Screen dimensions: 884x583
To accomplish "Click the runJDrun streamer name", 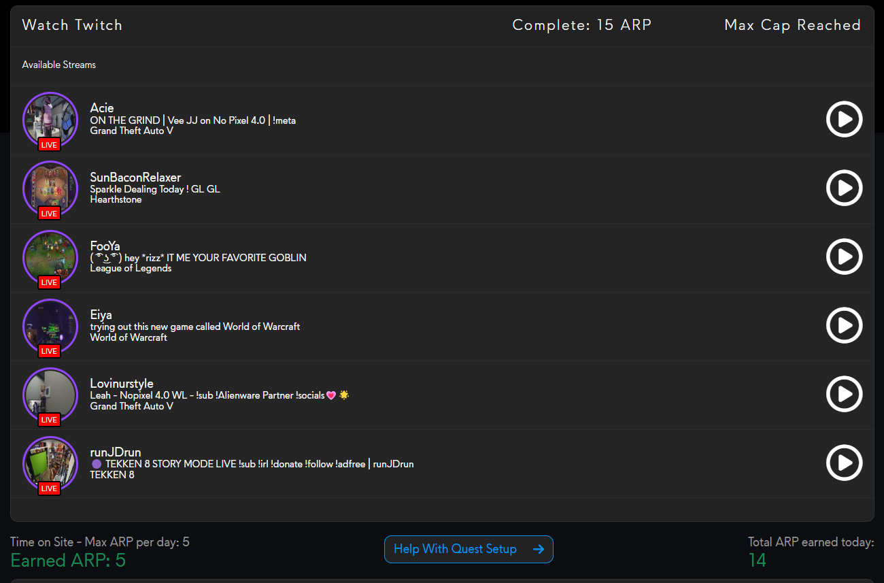I will point(116,452).
